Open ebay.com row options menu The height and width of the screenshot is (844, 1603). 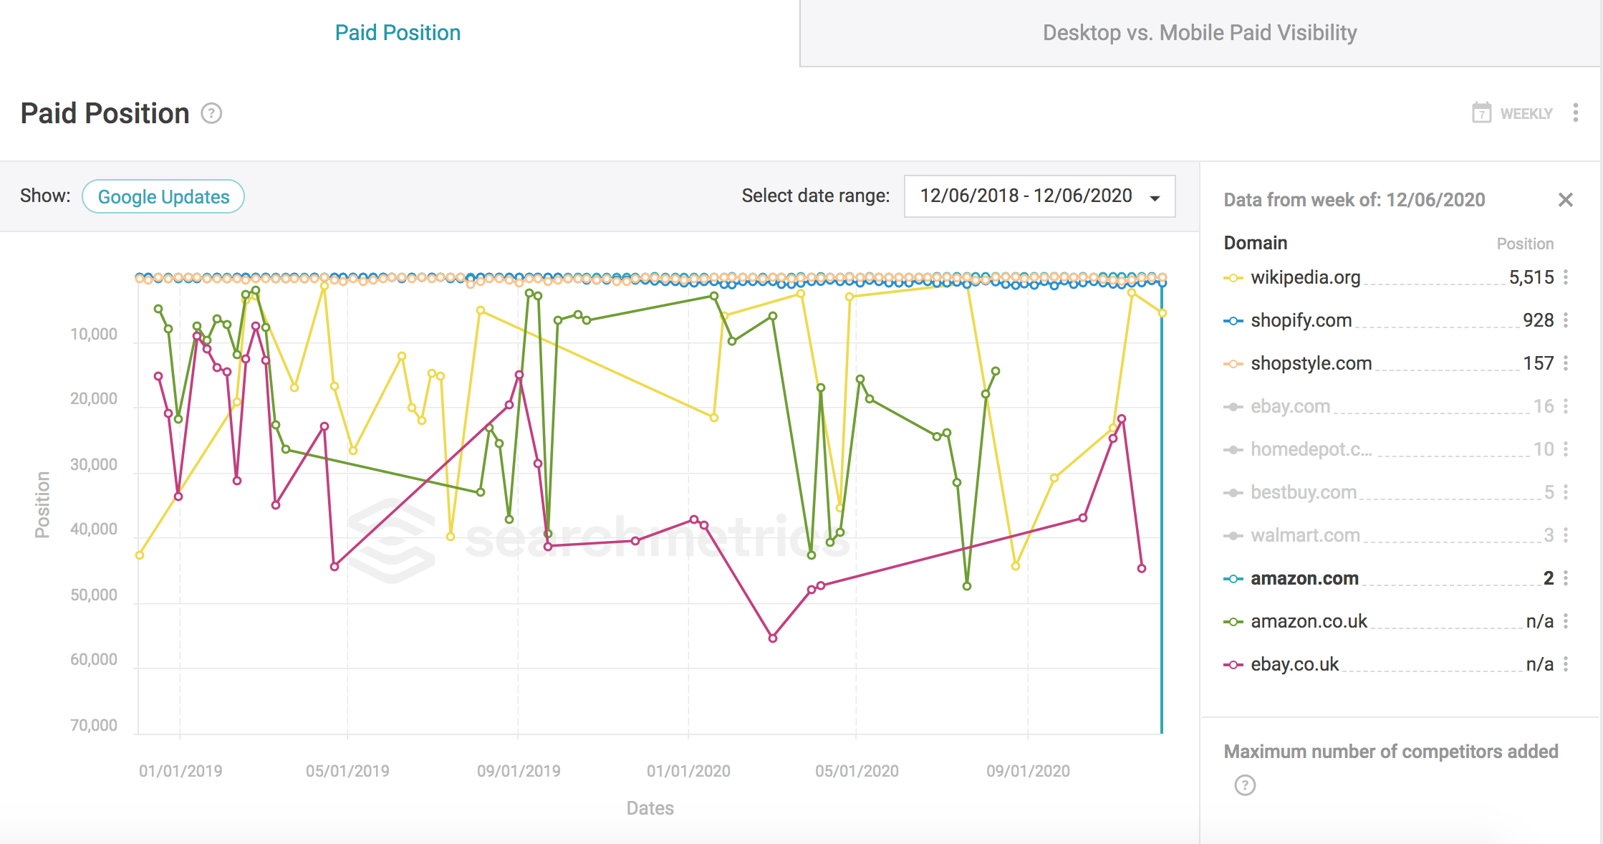coord(1566,406)
